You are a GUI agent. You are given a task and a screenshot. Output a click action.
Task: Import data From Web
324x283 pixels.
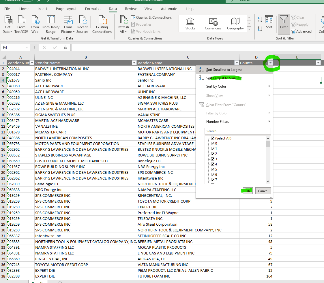35,24
